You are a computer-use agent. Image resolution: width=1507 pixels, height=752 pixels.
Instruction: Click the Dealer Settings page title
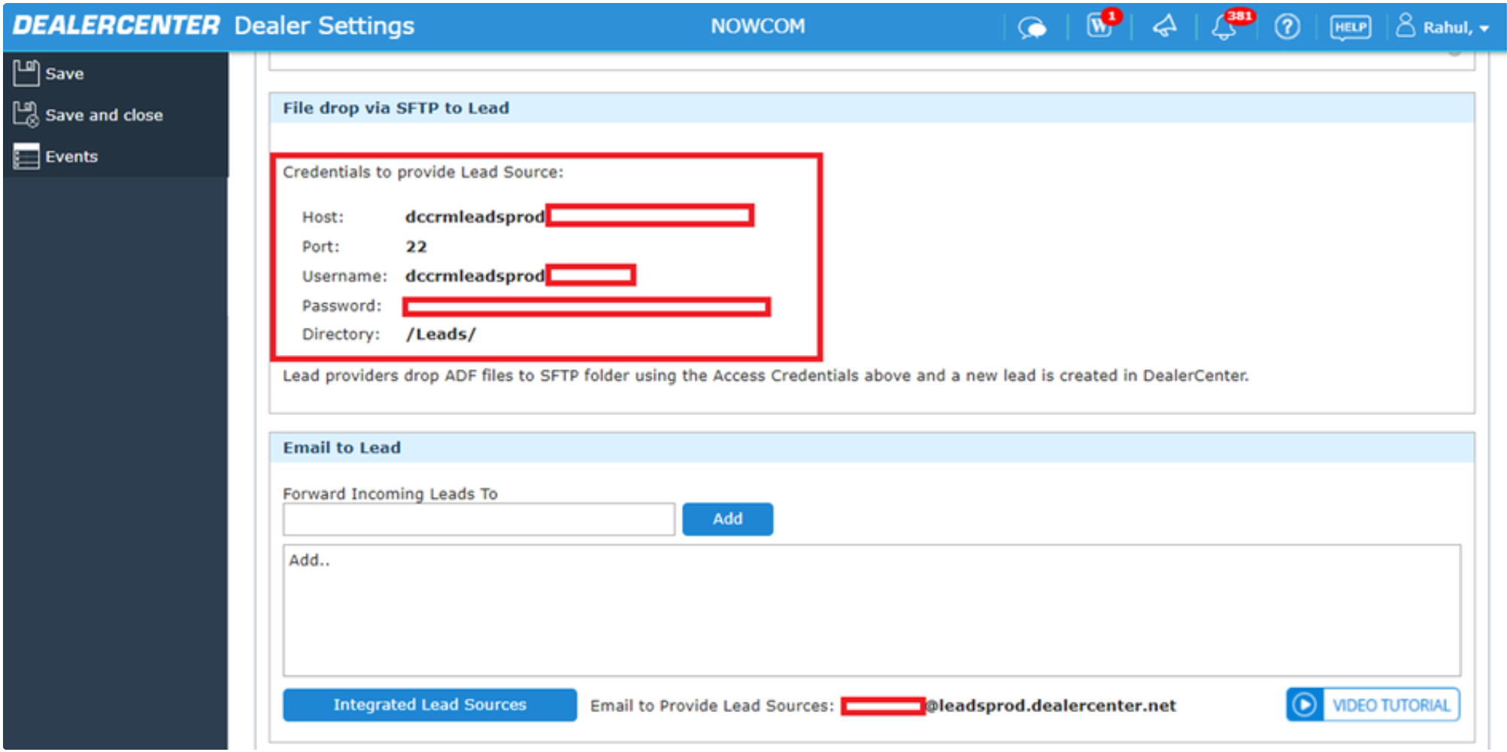tap(324, 26)
